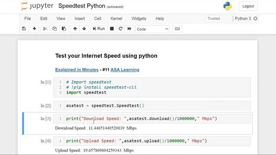Select cell via In [2]: prompt
Image resolution: width=276 pixels, height=155 pixels.
pos(46,105)
